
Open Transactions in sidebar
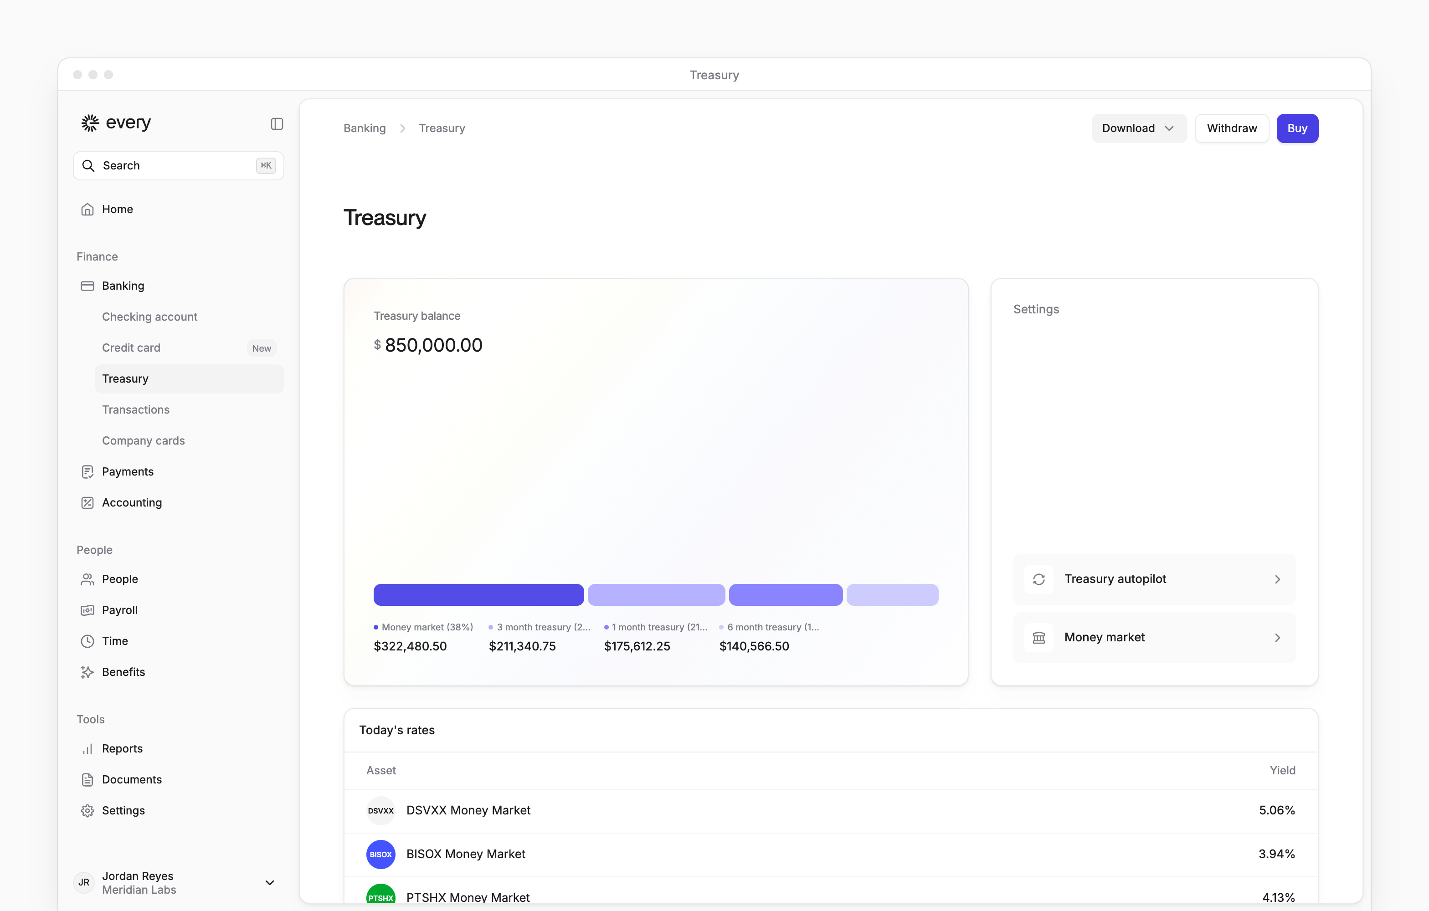(189, 409)
